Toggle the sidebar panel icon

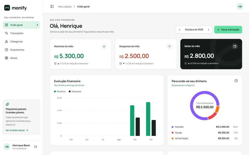point(52,6)
